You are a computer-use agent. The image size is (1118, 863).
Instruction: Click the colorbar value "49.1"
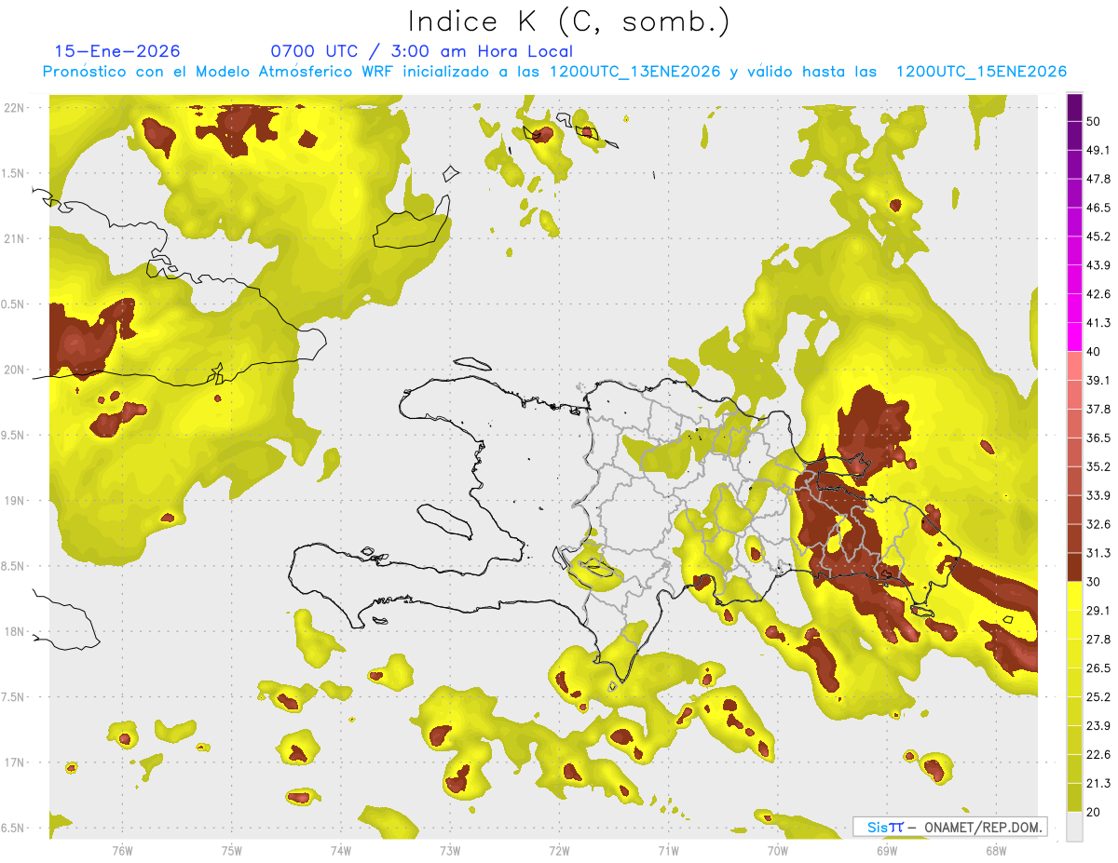(x=1098, y=150)
